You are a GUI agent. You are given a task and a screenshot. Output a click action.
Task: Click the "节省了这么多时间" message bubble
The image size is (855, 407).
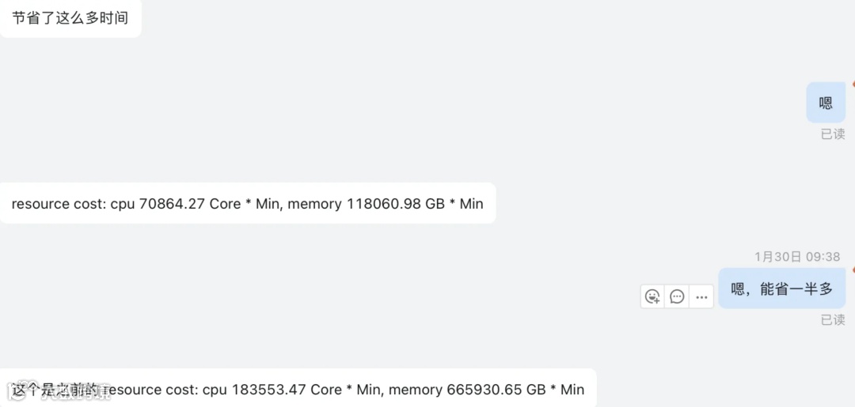[70, 18]
